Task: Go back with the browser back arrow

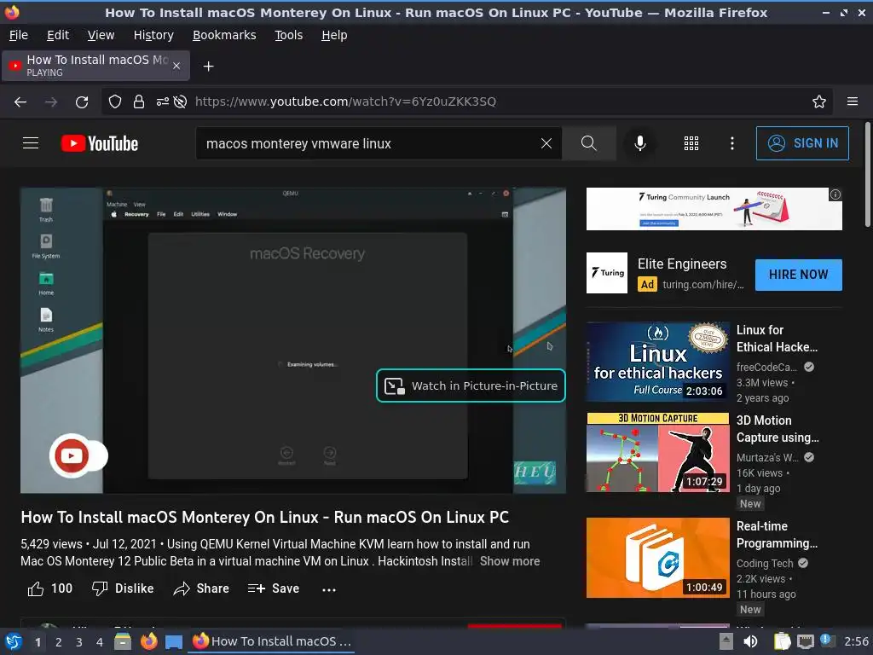Action: (20, 102)
